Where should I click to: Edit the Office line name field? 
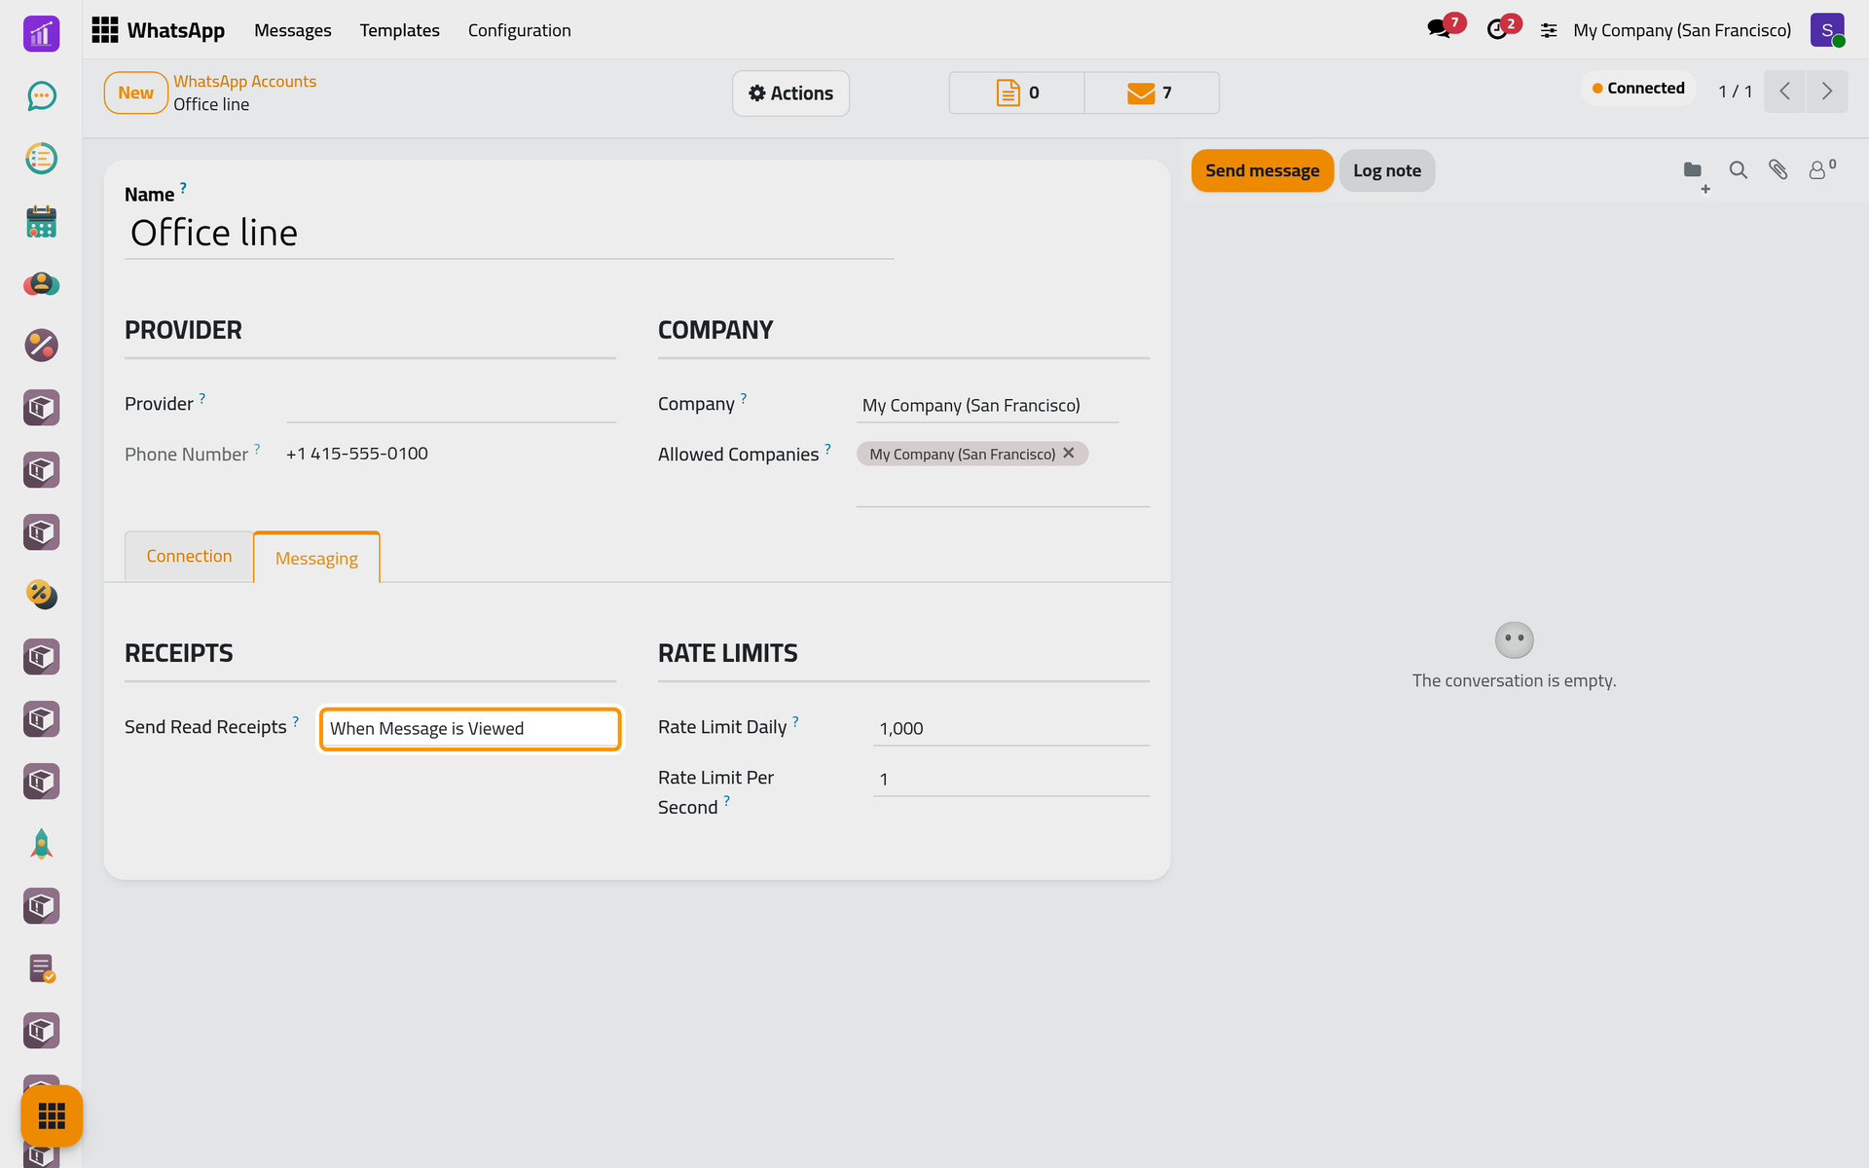pyautogui.click(x=509, y=233)
